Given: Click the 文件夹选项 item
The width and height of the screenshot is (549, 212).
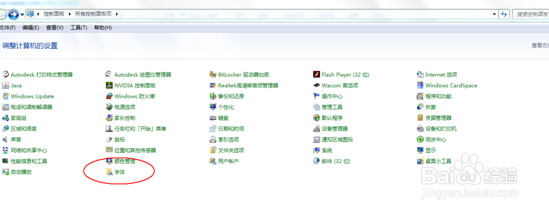Looking at the screenshot, I should pos(231,150).
